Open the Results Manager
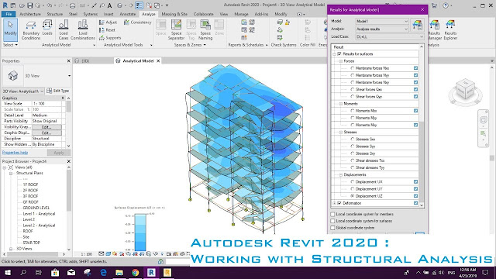The height and width of the screenshot is (279, 496). tap(435, 29)
